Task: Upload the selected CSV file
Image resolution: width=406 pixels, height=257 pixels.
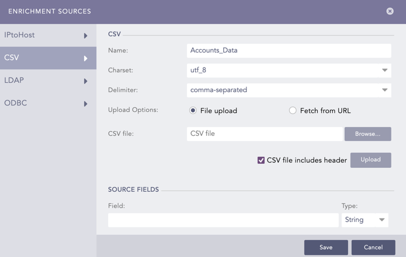Action: [371, 160]
